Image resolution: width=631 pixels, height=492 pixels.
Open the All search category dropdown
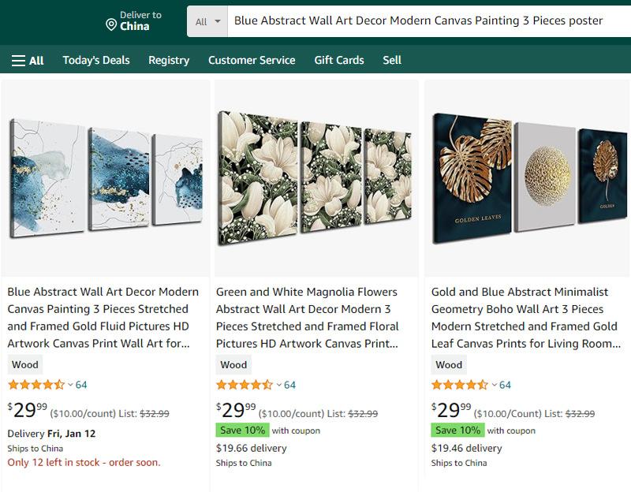click(x=208, y=21)
